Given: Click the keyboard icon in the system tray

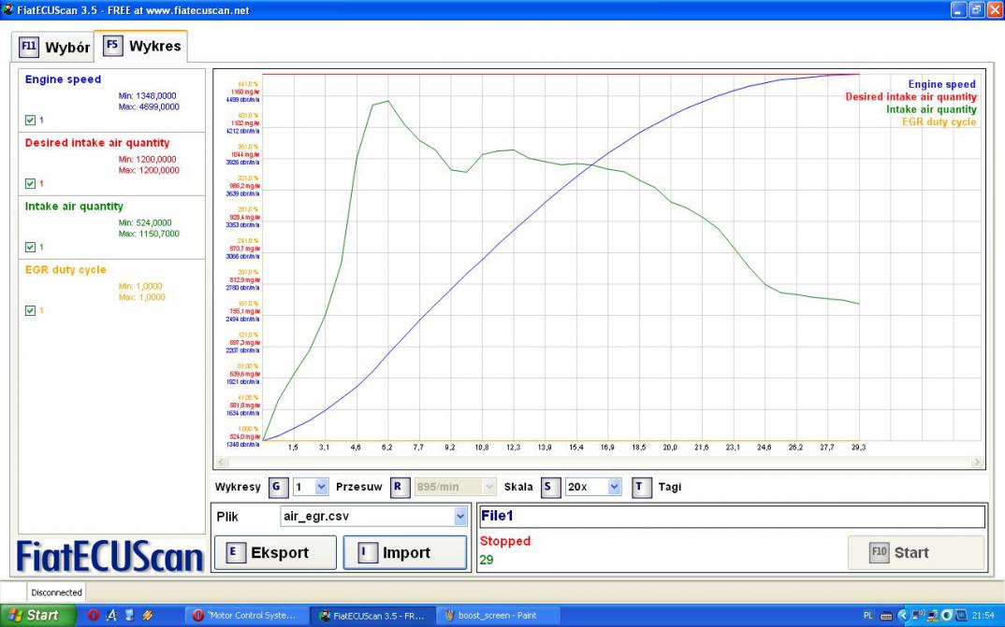Looking at the screenshot, I should click(886, 616).
